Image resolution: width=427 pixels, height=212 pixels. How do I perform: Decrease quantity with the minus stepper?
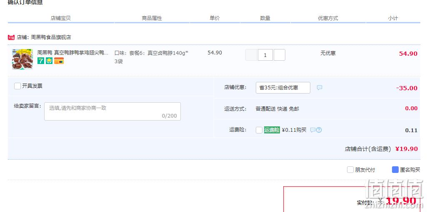point(251,55)
